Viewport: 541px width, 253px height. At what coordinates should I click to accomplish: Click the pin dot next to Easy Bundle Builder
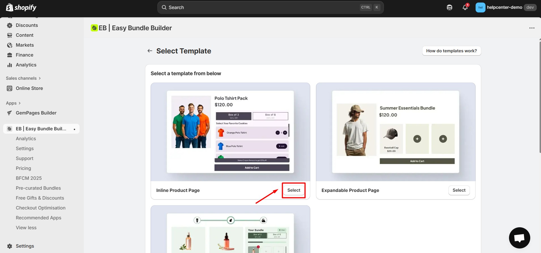[74, 129]
